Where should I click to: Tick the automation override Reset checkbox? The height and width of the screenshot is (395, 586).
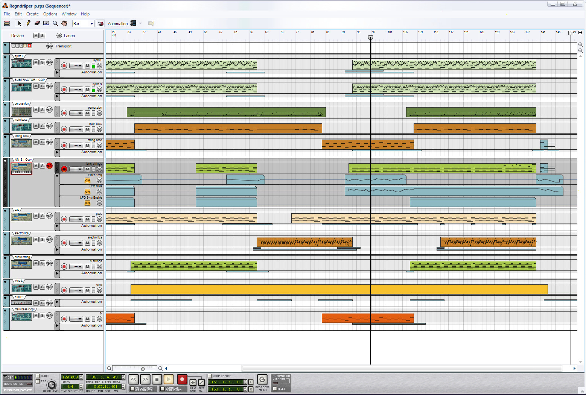(275, 389)
